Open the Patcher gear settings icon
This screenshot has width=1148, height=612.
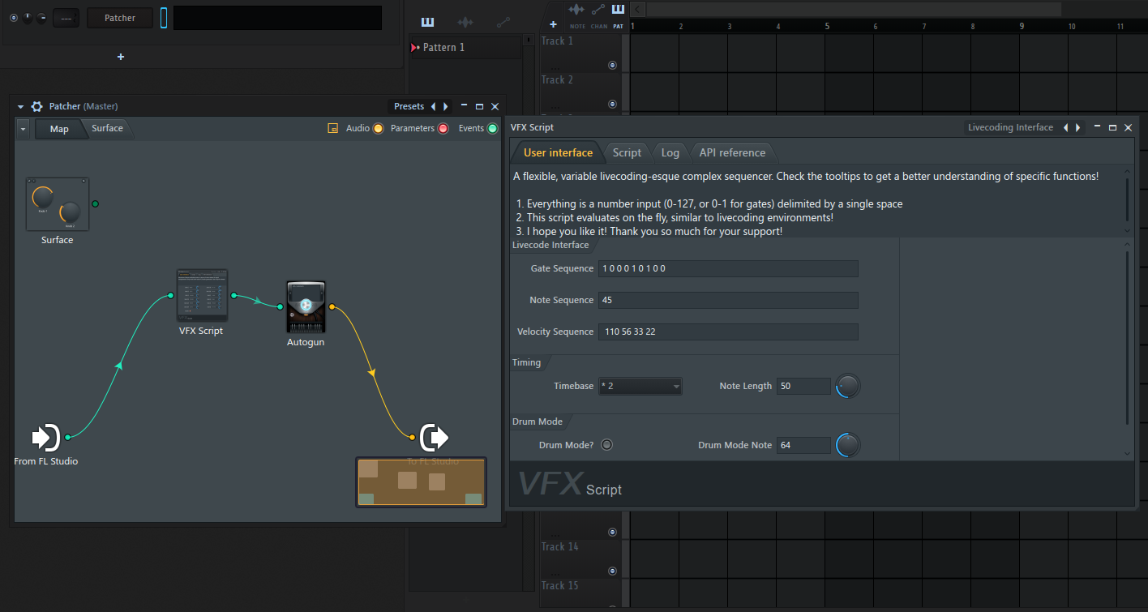pyautogui.click(x=36, y=106)
